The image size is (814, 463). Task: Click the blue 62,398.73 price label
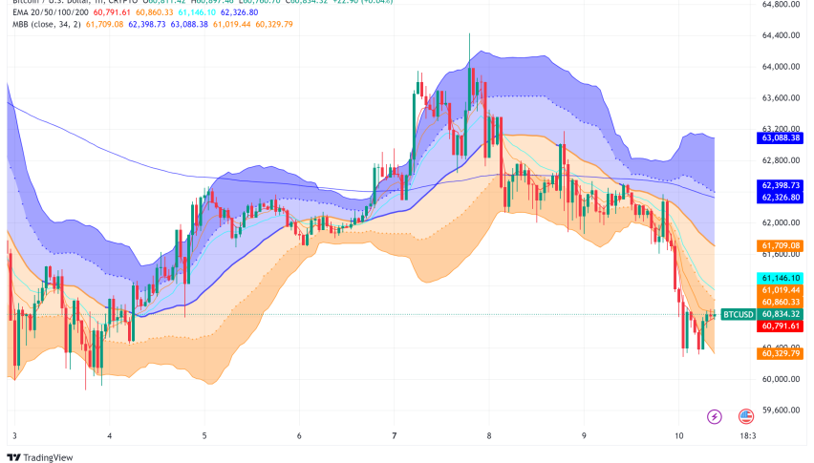(x=781, y=184)
